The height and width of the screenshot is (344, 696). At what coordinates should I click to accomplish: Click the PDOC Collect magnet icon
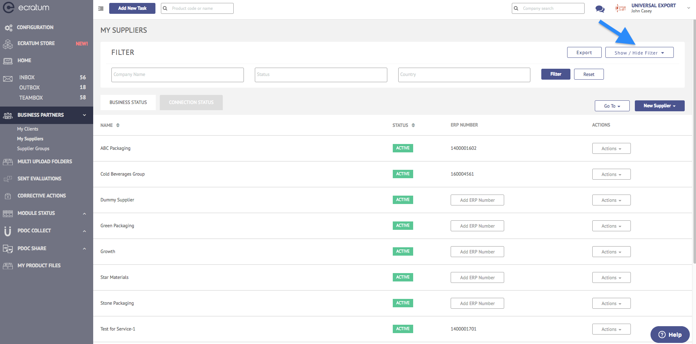point(8,231)
